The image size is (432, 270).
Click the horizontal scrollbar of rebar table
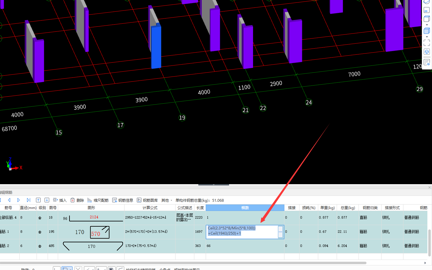click(183, 263)
